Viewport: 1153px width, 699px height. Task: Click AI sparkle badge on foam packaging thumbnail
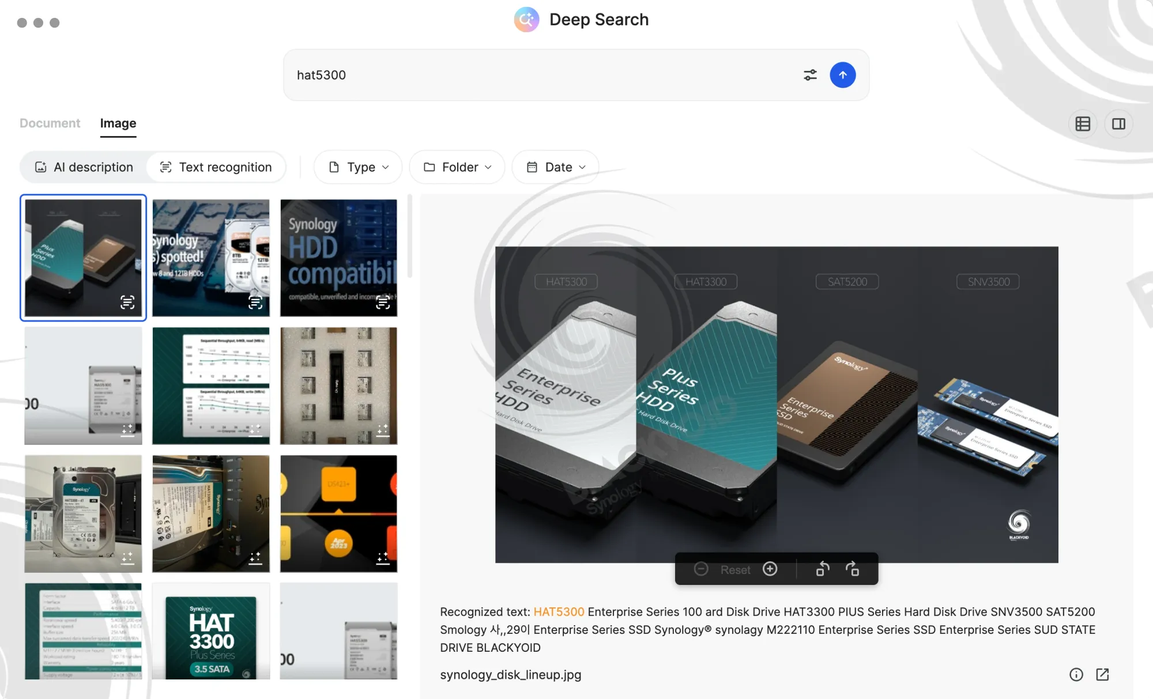[x=383, y=429]
